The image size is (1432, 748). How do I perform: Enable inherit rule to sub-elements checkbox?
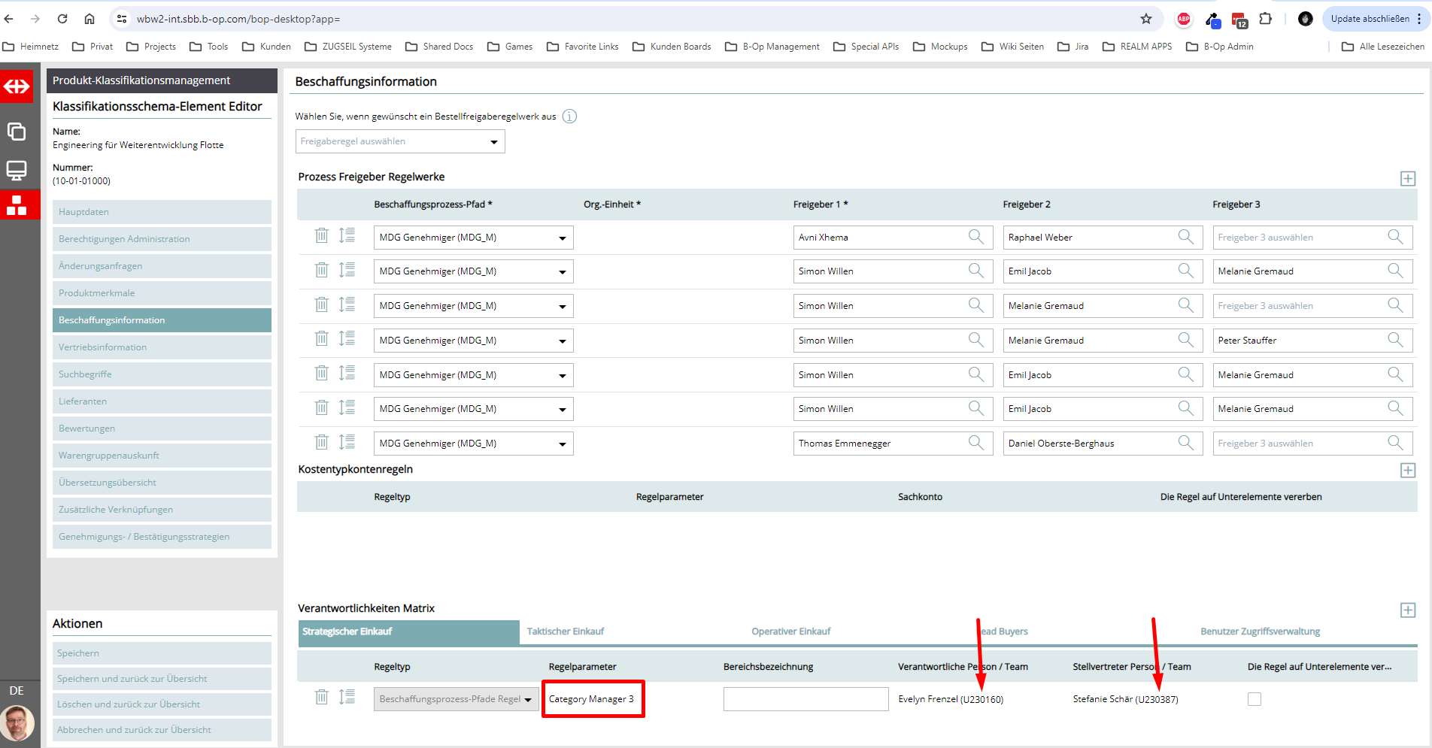pos(1254,699)
